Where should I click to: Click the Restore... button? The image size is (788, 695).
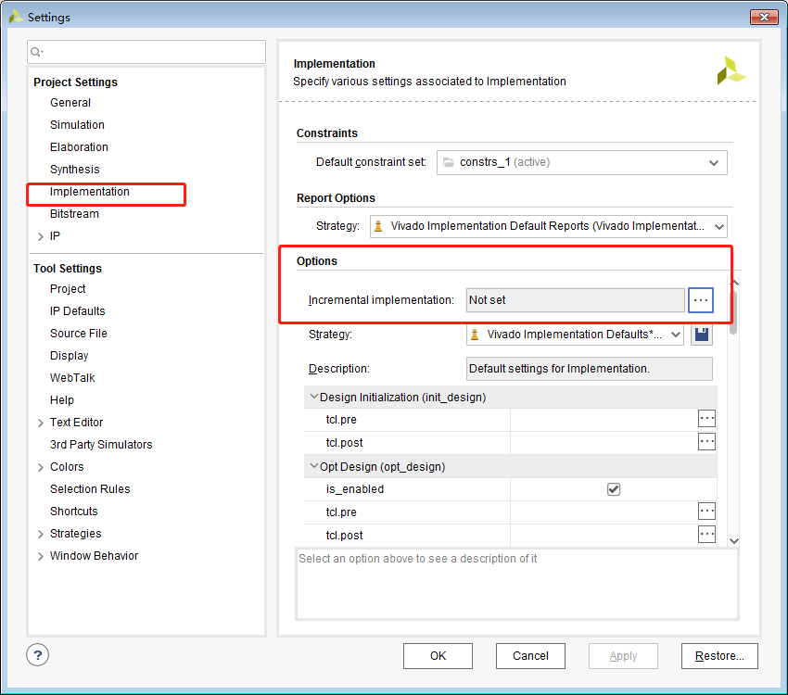[x=719, y=656]
